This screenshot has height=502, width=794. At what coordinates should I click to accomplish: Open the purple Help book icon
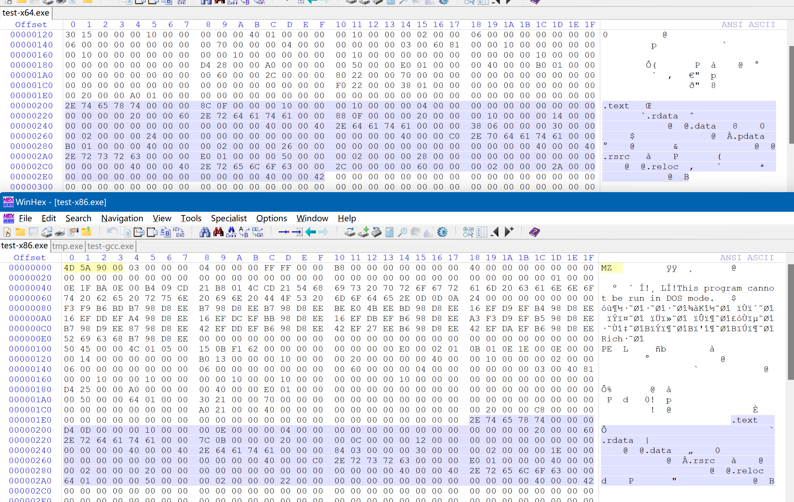(535, 232)
